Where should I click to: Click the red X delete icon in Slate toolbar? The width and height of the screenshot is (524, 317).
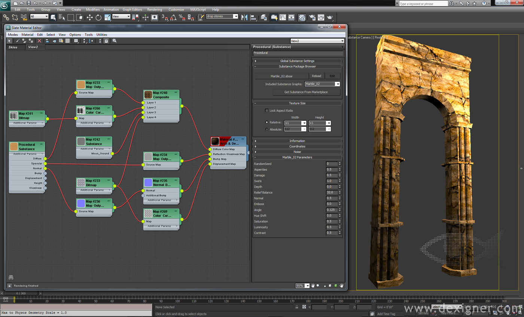point(39,41)
